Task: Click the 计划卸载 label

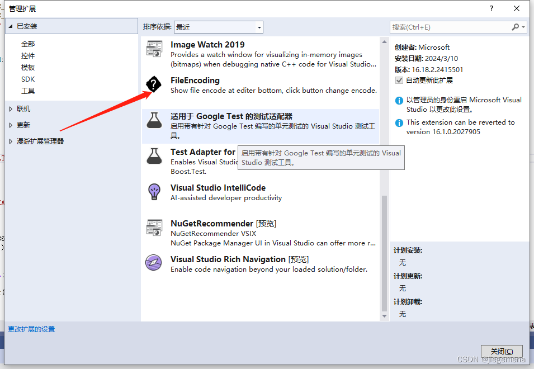Action: tap(408, 302)
